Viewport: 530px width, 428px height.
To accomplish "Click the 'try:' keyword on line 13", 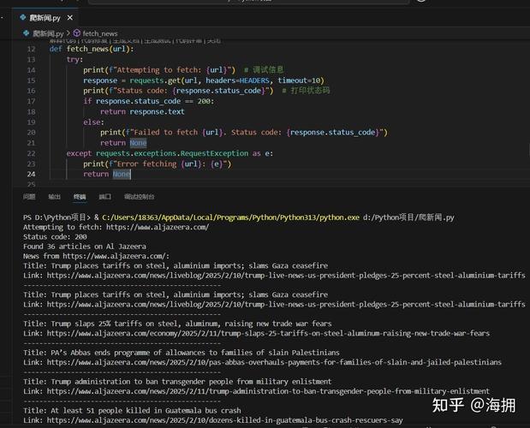I will pos(74,59).
